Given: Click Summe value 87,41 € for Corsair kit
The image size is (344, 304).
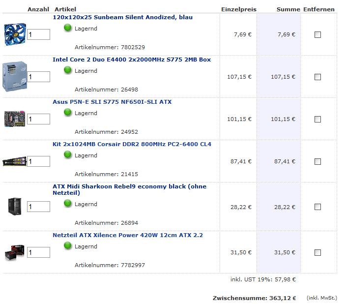Looking at the screenshot, I should click(285, 162).
